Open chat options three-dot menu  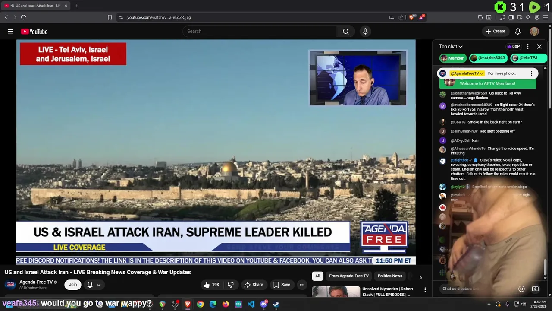pos(528,47)
